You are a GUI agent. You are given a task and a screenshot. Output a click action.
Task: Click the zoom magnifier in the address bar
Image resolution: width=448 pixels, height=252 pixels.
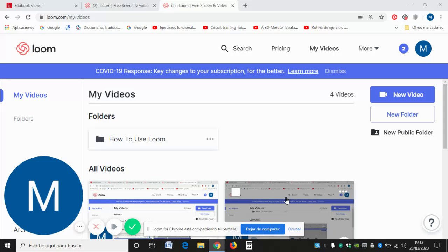[x=371, y=17]
